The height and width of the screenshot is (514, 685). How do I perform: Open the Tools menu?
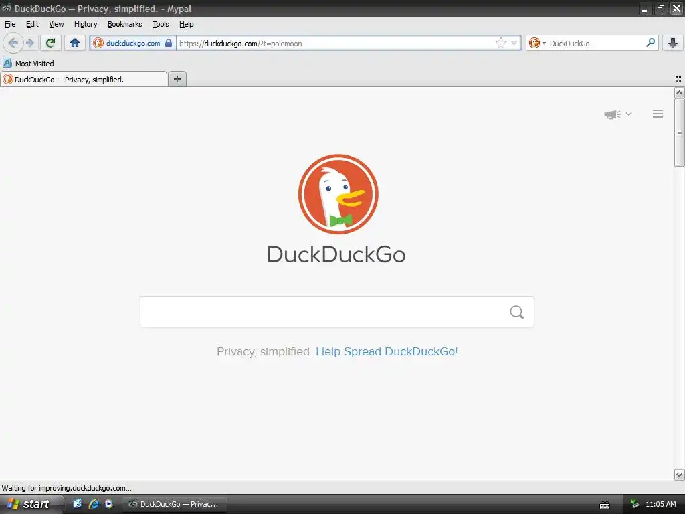(x=161, y=24)
